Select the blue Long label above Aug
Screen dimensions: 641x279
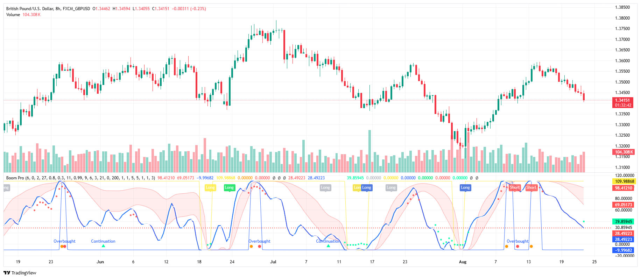point(465,188)
